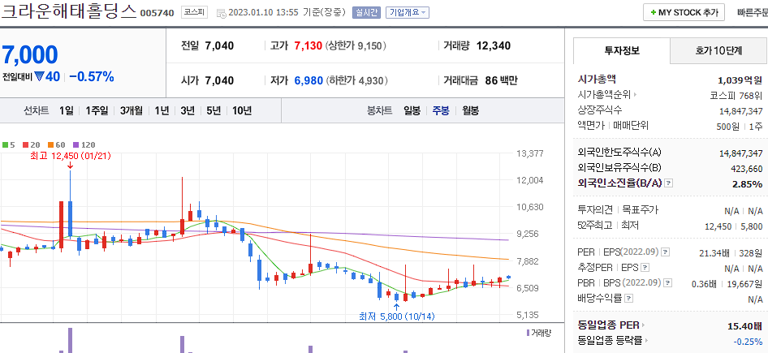Click help icon next to 추정PER EPS

click(x=645, y=268)
